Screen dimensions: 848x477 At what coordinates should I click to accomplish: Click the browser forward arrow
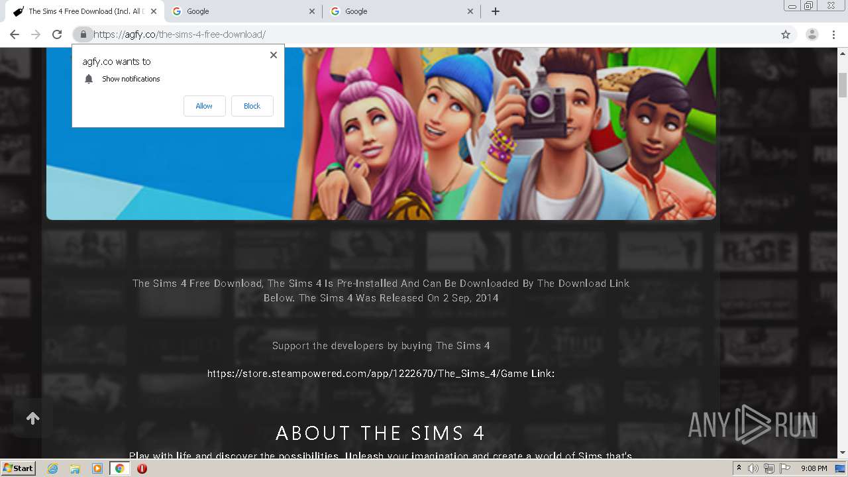(36, 34)
